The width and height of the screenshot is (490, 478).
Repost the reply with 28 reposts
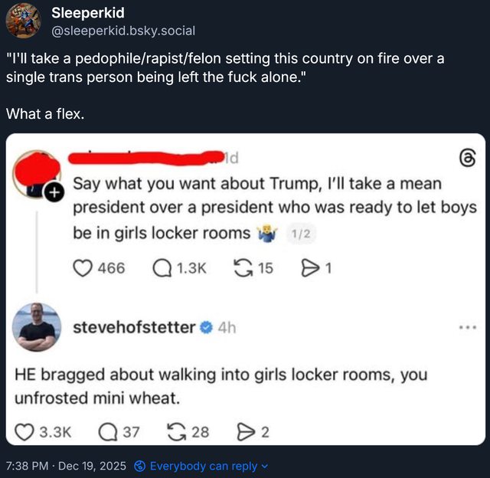177,432
